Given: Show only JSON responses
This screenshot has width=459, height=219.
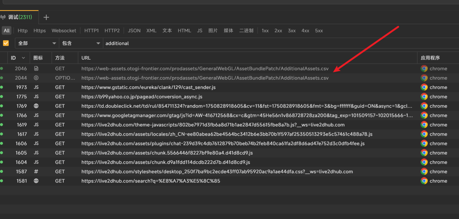Looking at the screenshot, I should click(134, 30).
